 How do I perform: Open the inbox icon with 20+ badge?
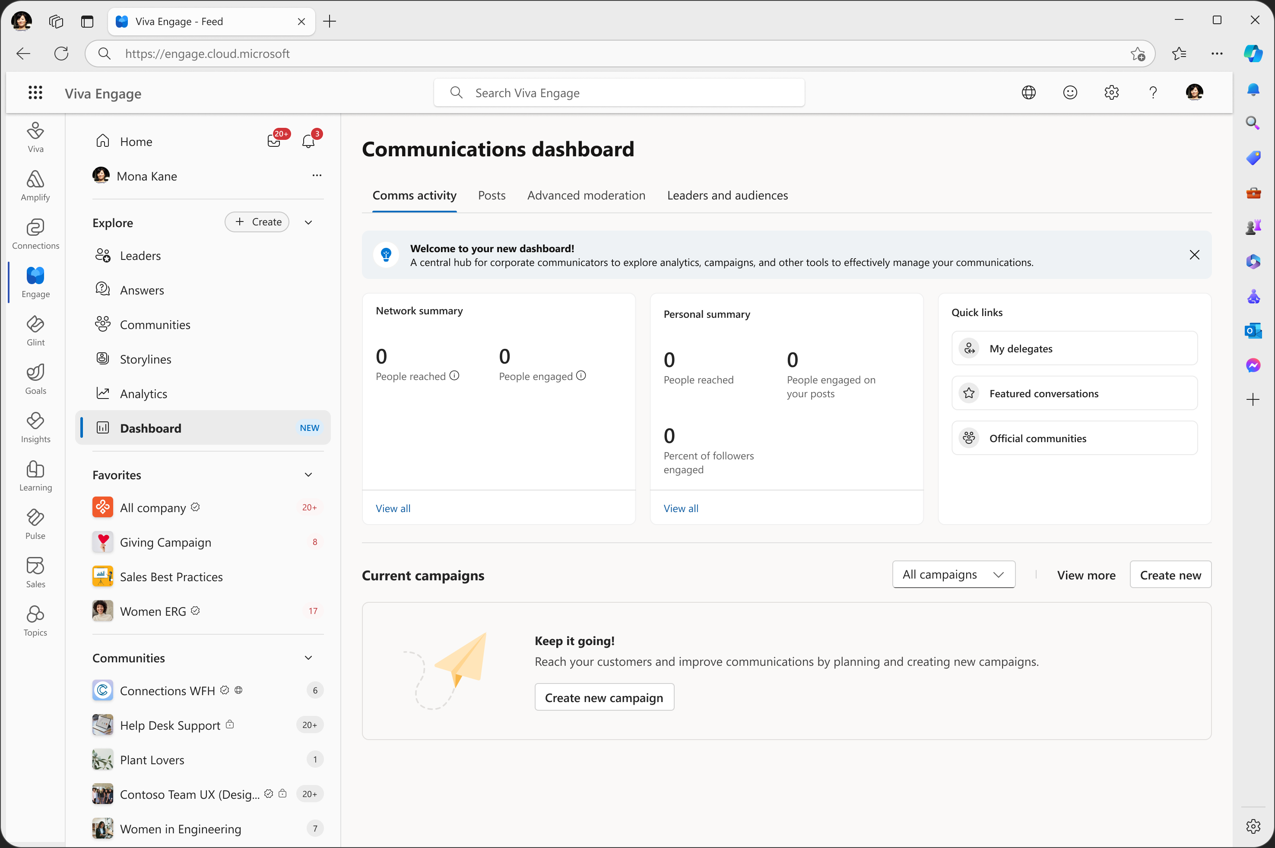point(274,141)
